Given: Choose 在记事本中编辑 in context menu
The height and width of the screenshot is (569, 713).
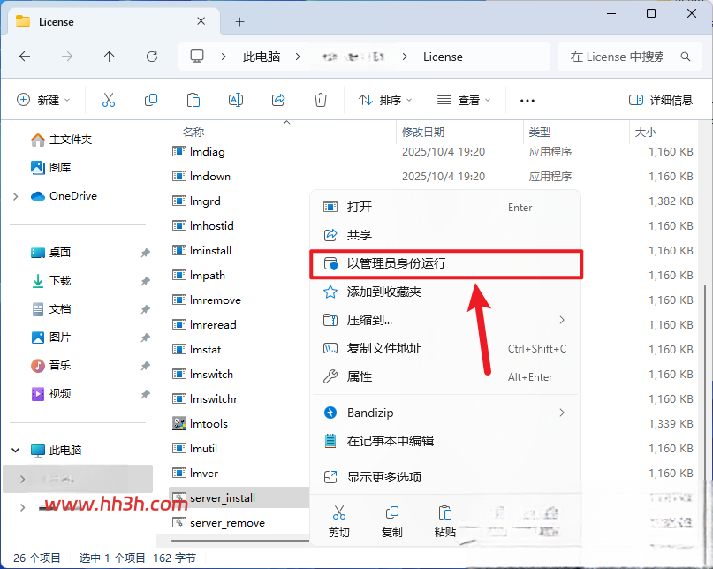Looking at the screenshot, I should pos(445,441).
